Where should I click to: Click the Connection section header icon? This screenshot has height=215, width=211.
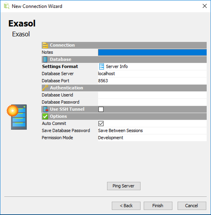click(45, 45)
